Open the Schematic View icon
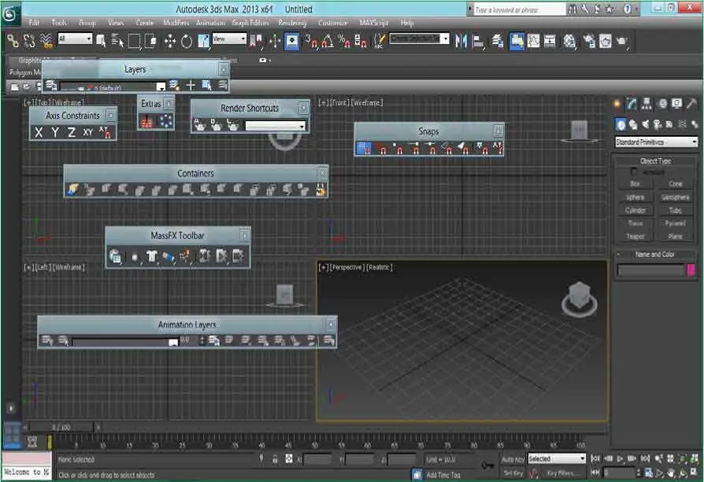 [550, 41]
